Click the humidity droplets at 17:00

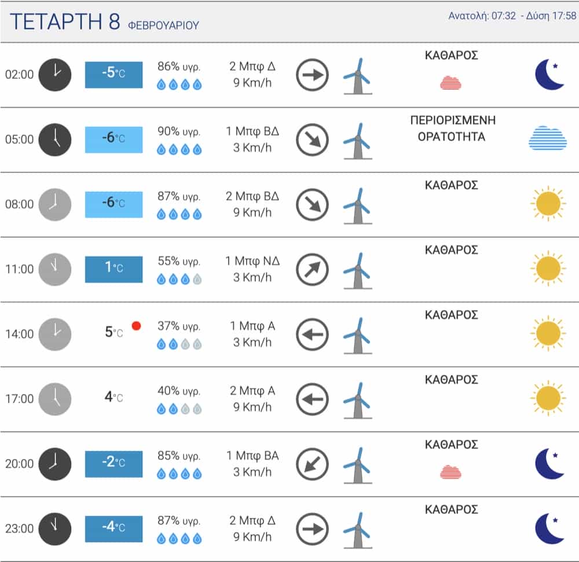click(179, 409)
